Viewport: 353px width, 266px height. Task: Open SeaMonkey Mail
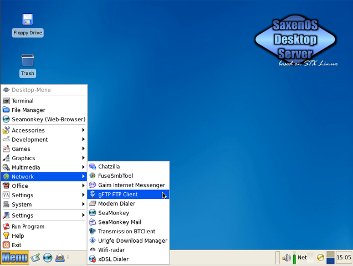[x=128, y=222]
